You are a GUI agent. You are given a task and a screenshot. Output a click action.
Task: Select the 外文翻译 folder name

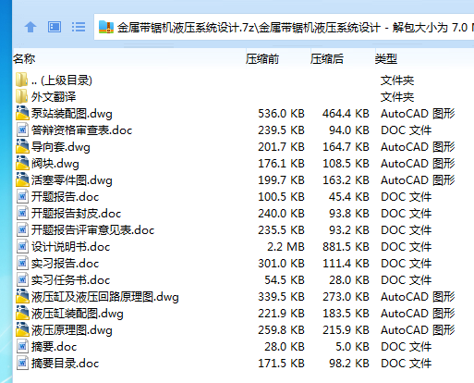click(54, 97)
